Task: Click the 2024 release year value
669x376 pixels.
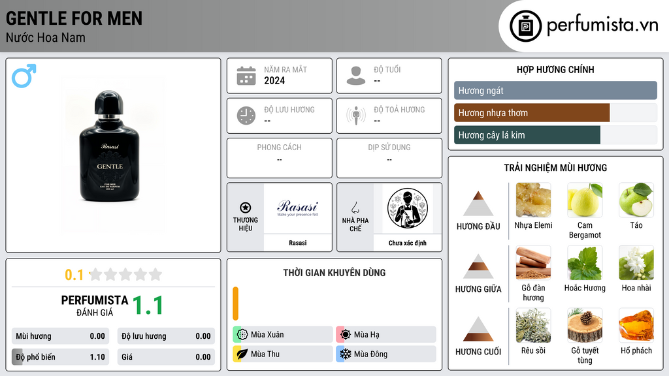Action: [x=274, y=80]
